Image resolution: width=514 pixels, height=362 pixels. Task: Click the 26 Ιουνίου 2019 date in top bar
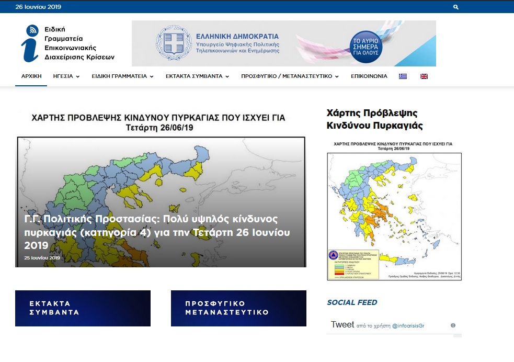(38, 7)
